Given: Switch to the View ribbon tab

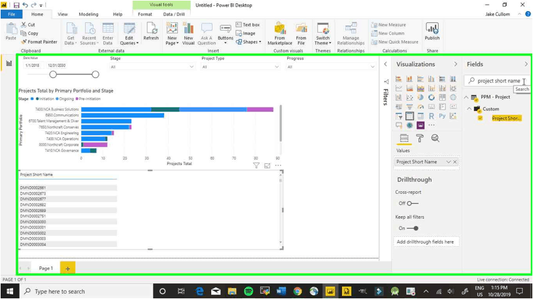Looking at the screenshot, I should coord(63,14).
